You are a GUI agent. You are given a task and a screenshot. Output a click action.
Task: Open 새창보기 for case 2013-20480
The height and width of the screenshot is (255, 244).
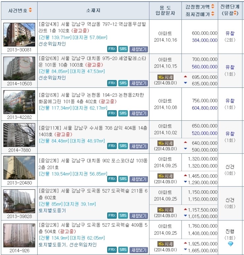pyautogui.click(x=139, y=179)
